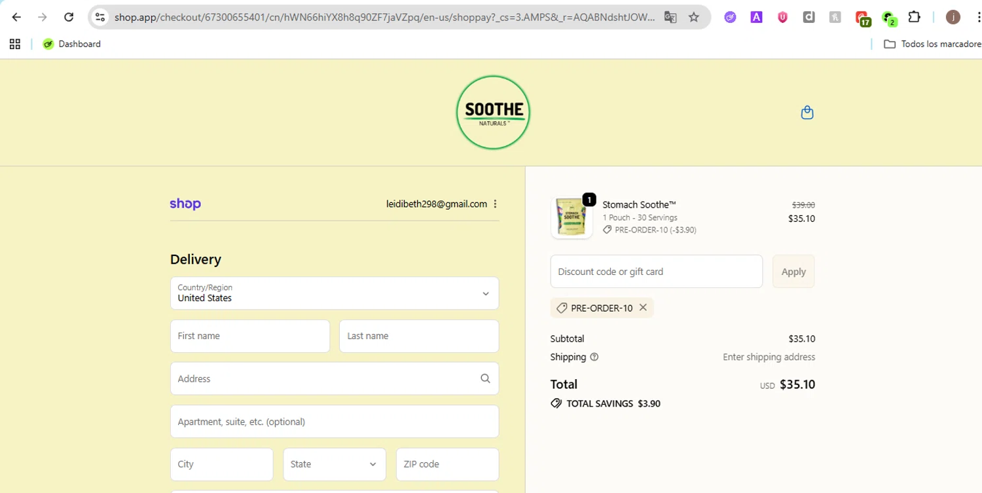
Task: Go back to the previous page
Action: (16, 18)
